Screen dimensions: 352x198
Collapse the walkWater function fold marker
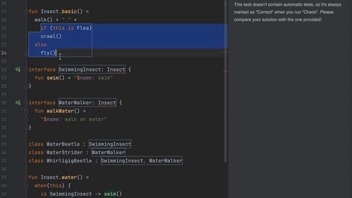click(x=26, y=111)
